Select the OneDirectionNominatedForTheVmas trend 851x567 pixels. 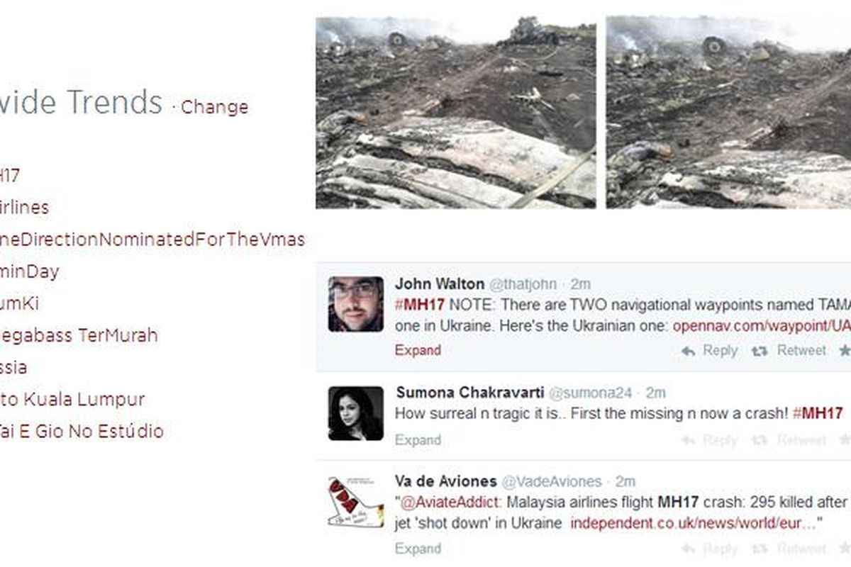[152, 240]
